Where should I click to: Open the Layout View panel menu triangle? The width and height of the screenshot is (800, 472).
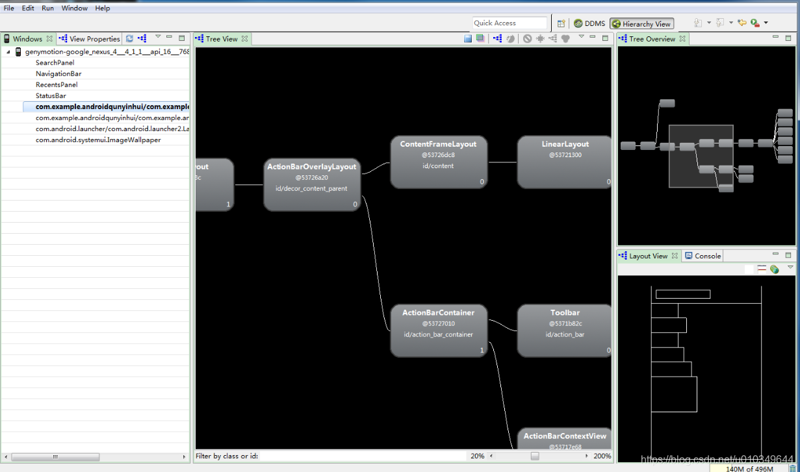[x=790, y=267]
